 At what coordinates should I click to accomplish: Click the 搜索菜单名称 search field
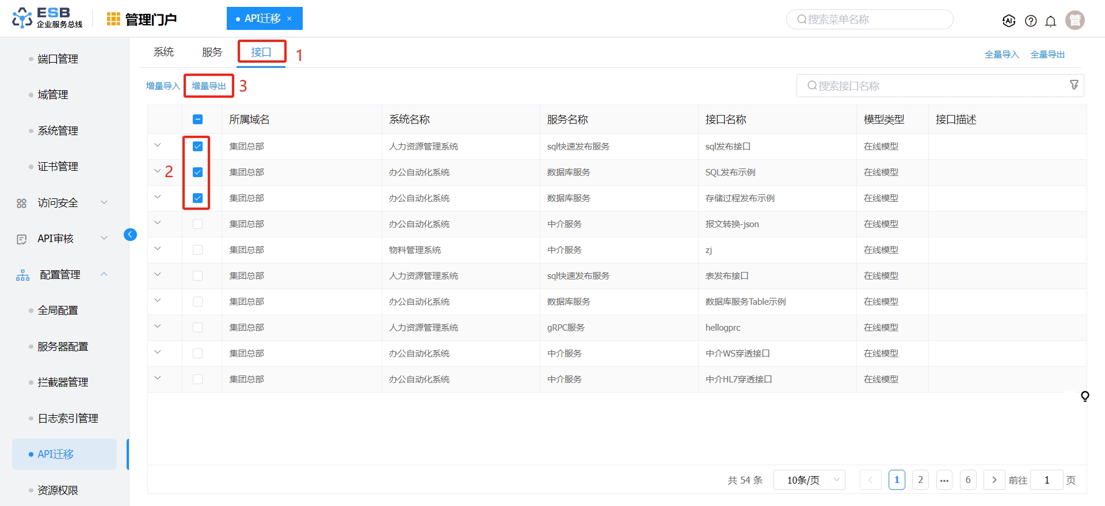pos(869,19)
